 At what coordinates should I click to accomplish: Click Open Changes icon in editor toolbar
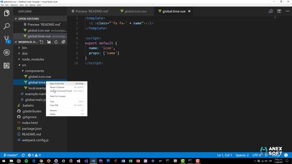[271, 11]
